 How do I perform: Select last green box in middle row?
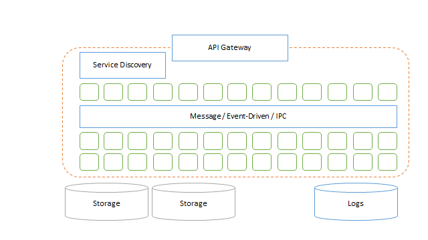coord(388,141)
